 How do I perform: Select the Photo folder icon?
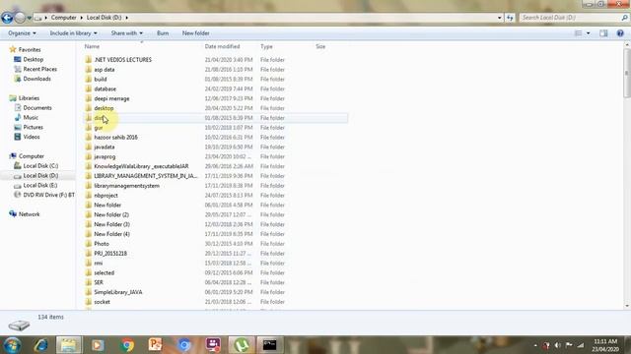(x=89, y=244)
